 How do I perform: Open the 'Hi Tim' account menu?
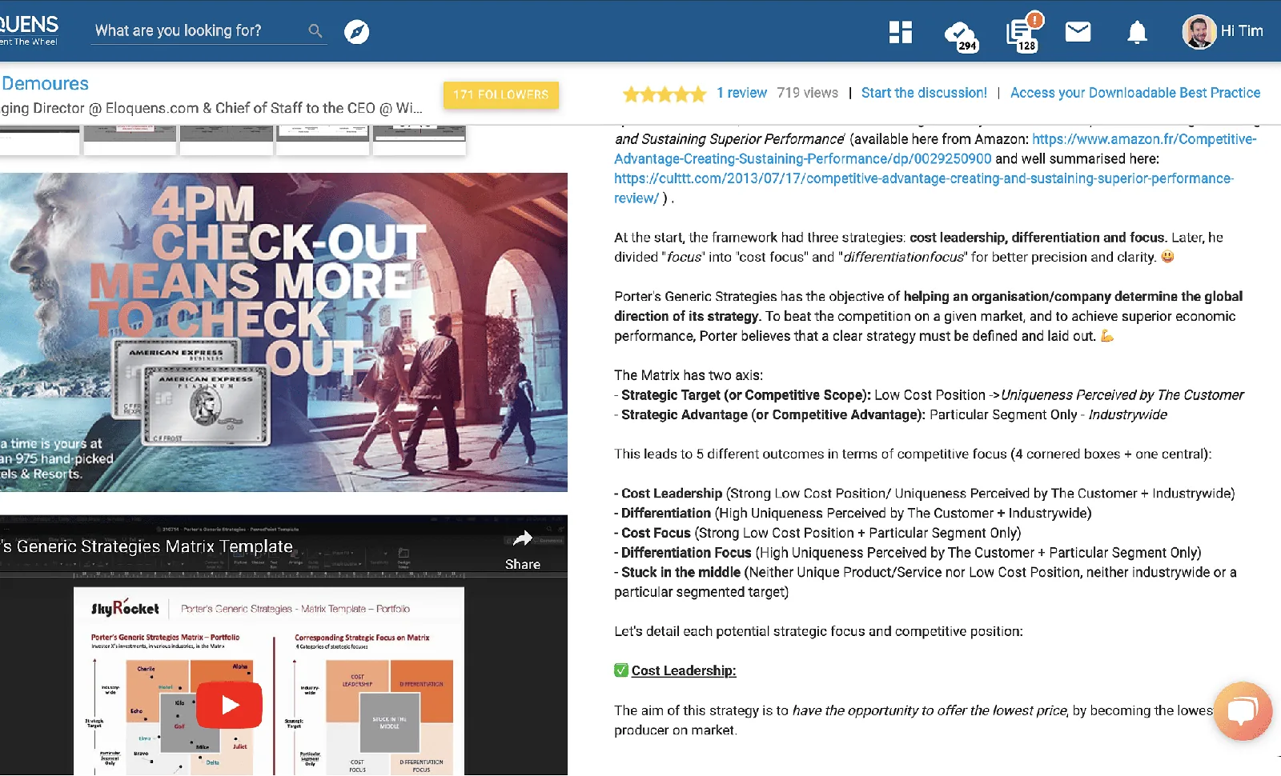[1242, 31]
